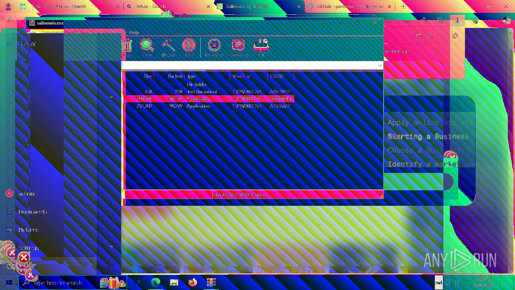Click the Delete trash can toolbar icon
The width and height of the screenshot is (515, 290).
(126, 48)
